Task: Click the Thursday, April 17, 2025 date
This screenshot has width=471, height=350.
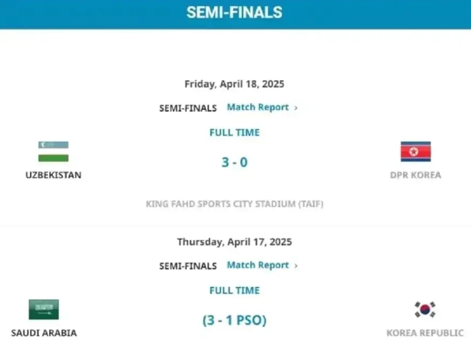Action: click(234, 242)
